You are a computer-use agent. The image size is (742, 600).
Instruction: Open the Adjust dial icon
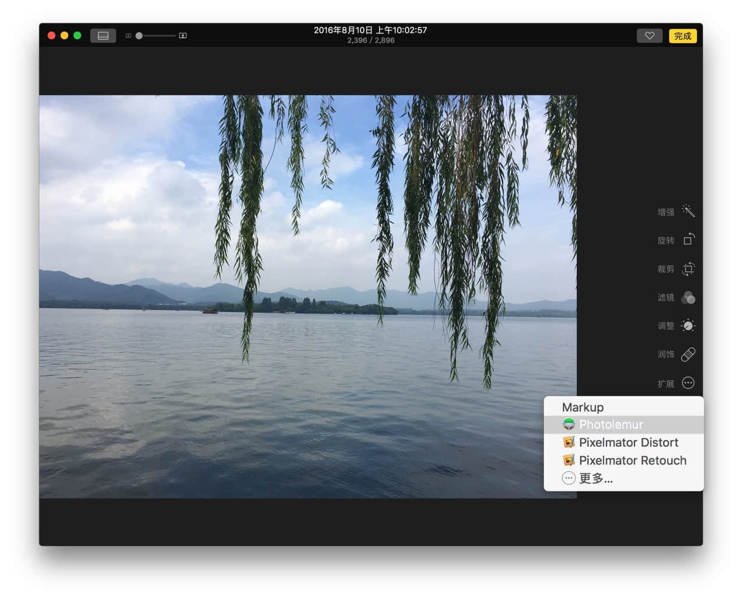coord(689,326)
